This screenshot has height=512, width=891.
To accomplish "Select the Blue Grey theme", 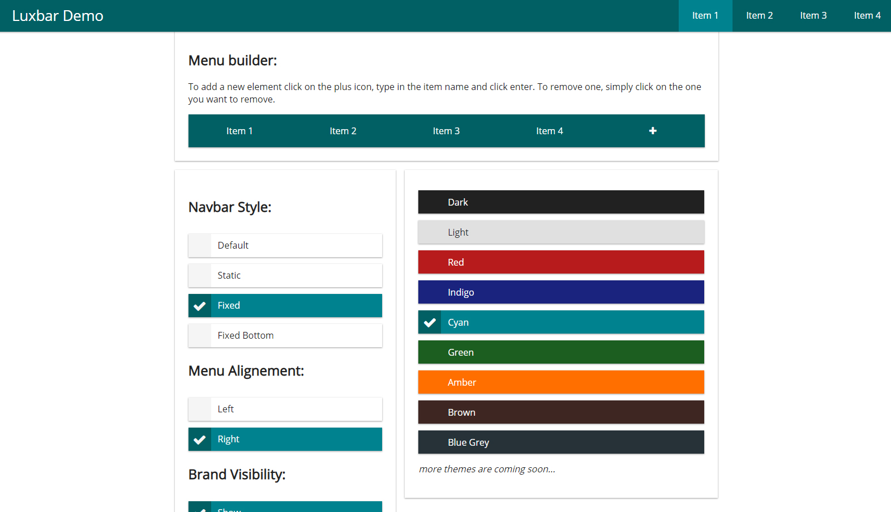I will (560, 442).
